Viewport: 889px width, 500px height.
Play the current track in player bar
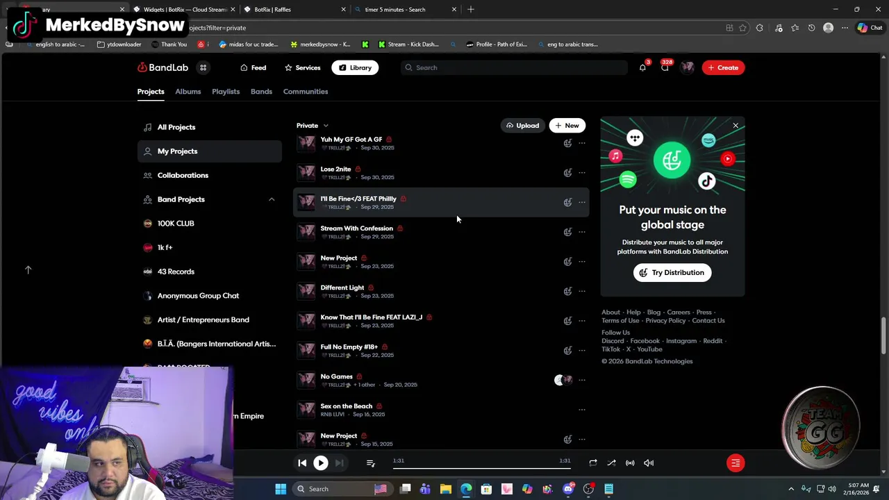320,462
